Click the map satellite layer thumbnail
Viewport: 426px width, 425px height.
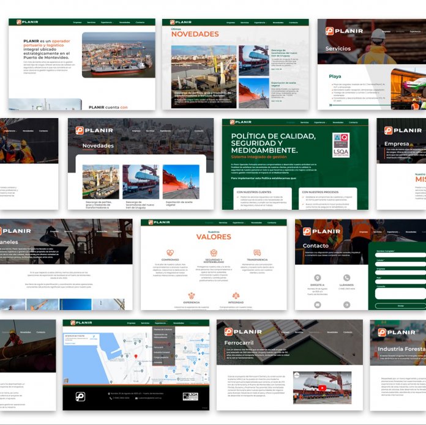[66, 380]
